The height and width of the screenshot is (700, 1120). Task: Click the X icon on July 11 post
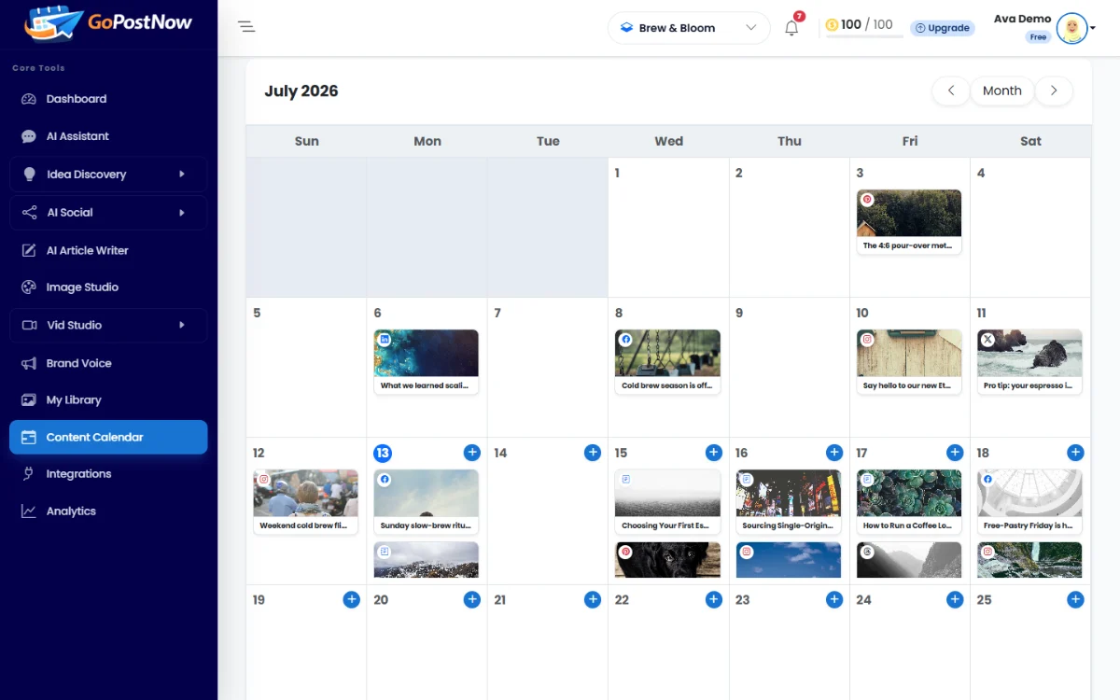pyautogui.click(x=987, y=340)
